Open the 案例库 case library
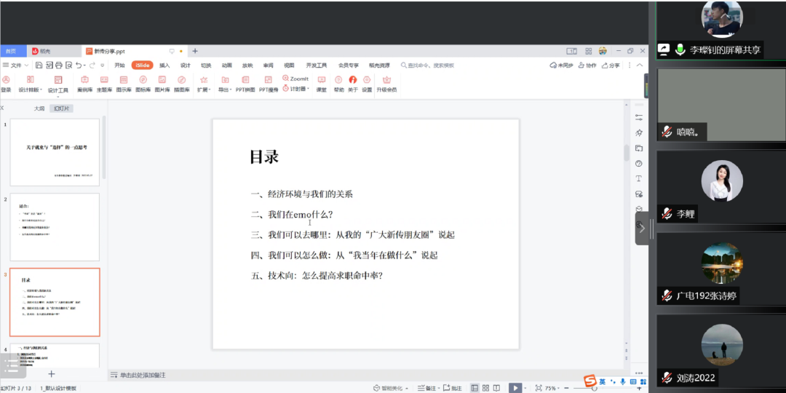This screenshot has height=393, width=786. click(84, 83)
